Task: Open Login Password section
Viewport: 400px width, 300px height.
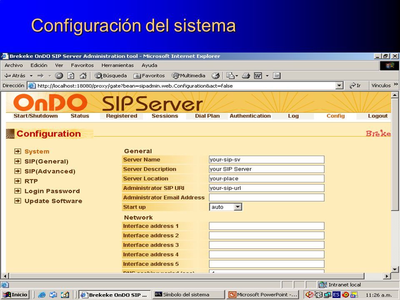Action: click(52, 191)
